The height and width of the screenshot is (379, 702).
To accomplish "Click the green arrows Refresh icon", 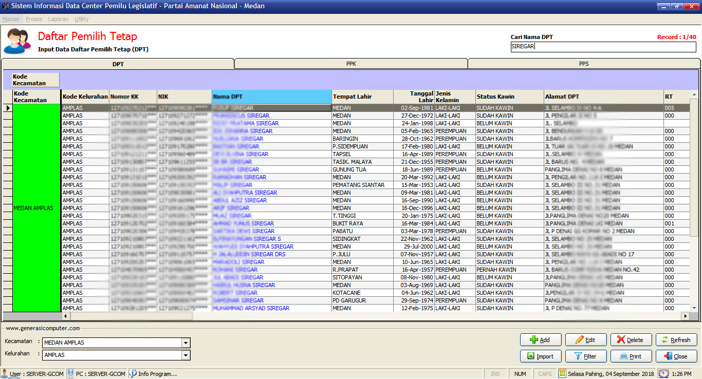I will [664, 340].
